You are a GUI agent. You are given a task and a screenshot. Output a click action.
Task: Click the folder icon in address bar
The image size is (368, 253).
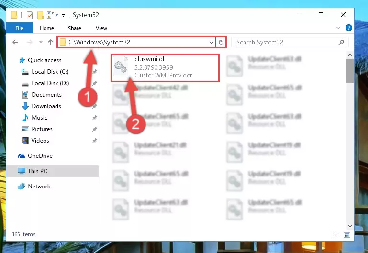pyautogui.click(x=63, y=42)
